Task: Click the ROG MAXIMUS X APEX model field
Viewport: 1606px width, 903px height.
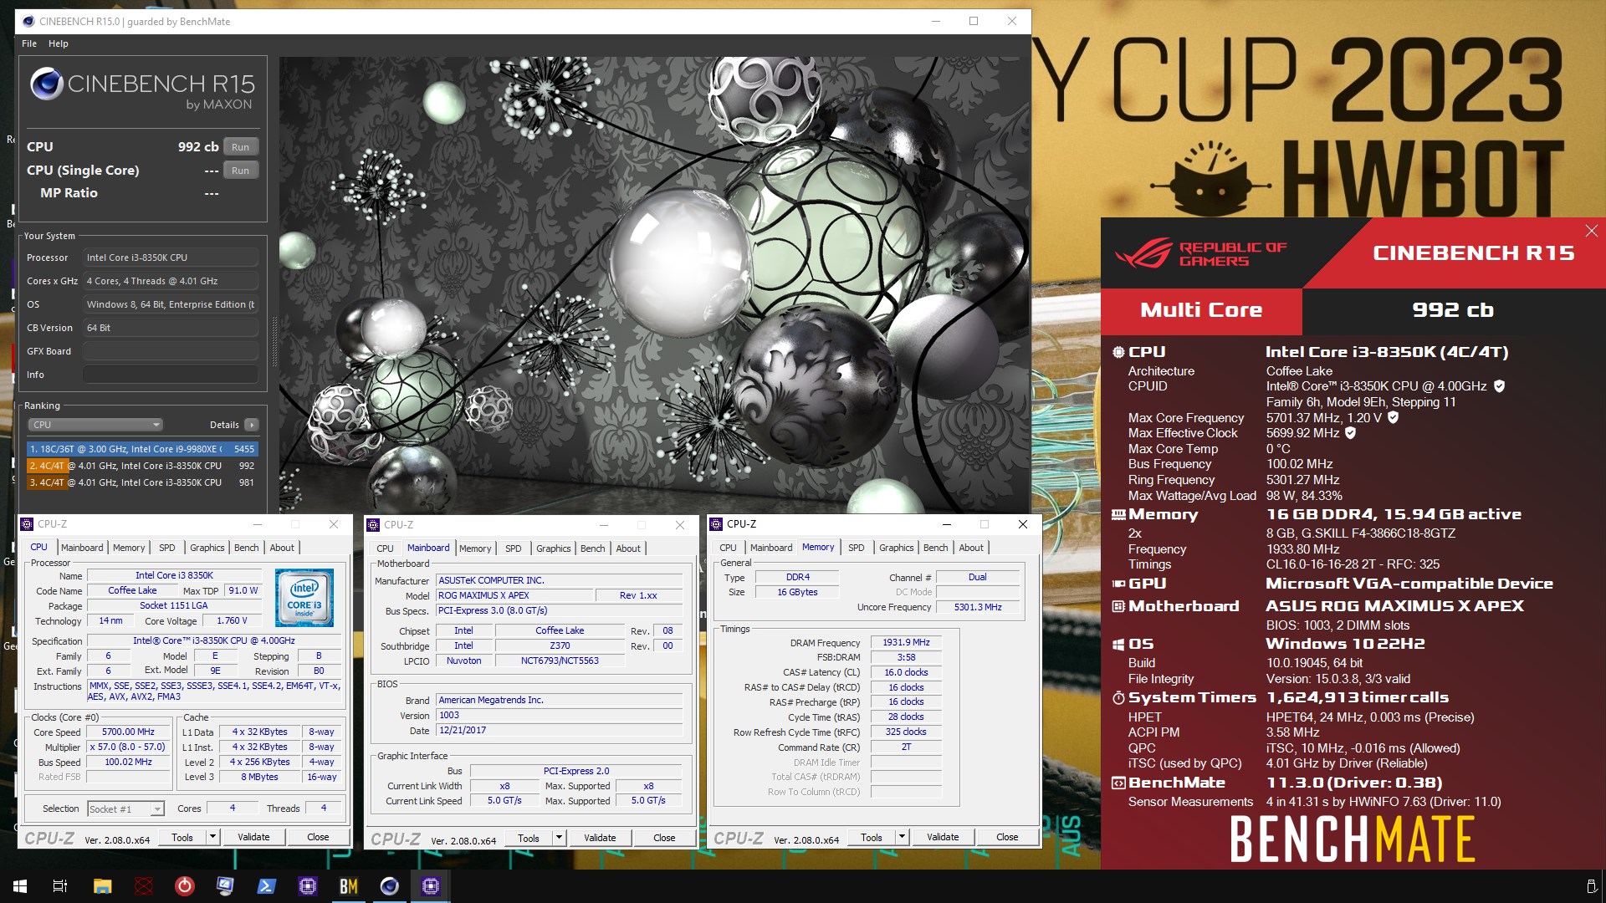Action: click(514, 595)
